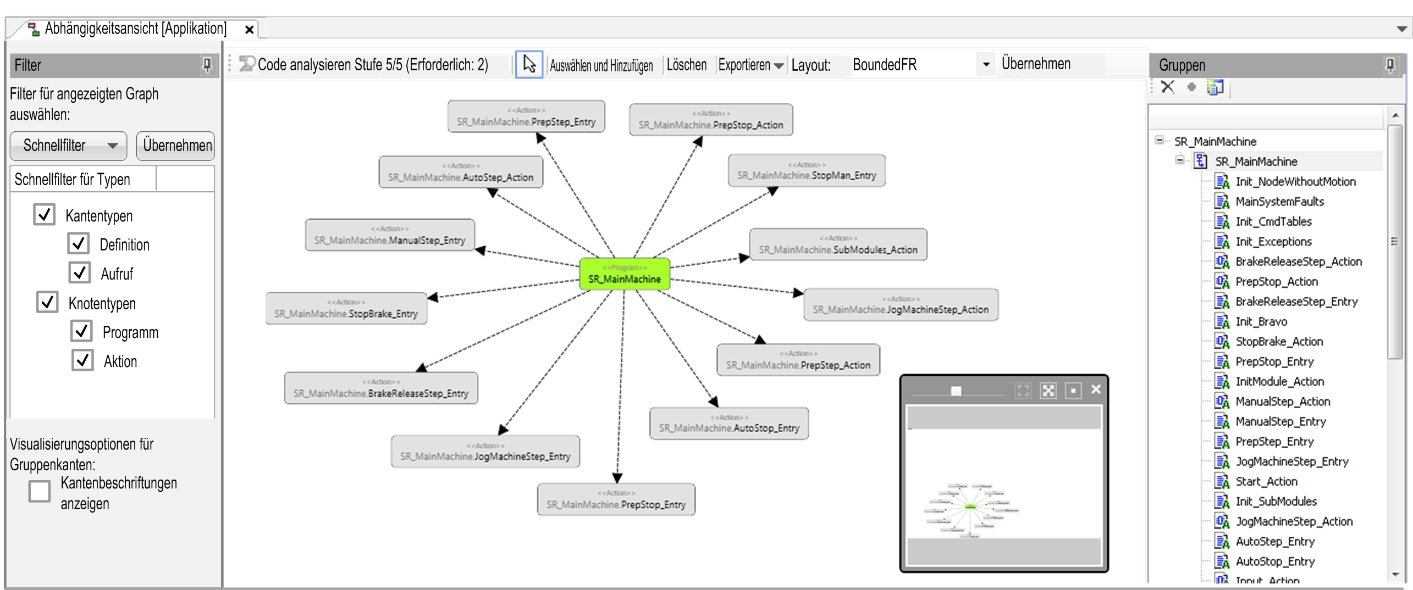Screen dimensions: 1413x590
Task: Select Init_CmdTables in Gruppen tree
Action: [1273, 221]
